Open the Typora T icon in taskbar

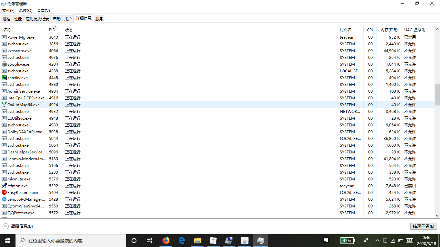213,241
